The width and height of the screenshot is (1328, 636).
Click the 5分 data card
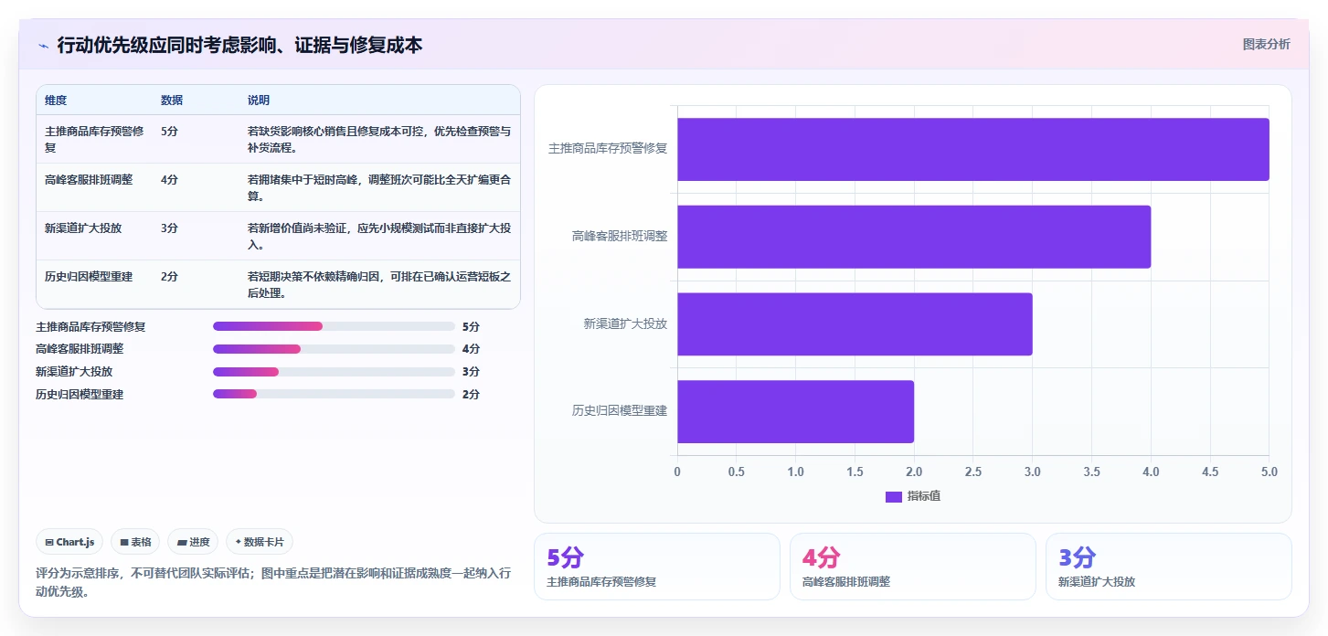point(656,567)
